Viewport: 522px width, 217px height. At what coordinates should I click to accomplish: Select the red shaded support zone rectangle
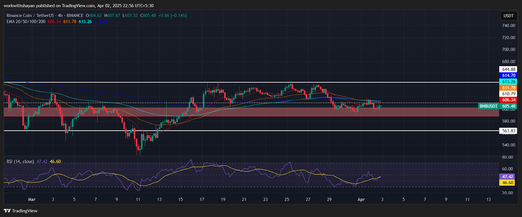pyautogui.click(x=228, y=112)
